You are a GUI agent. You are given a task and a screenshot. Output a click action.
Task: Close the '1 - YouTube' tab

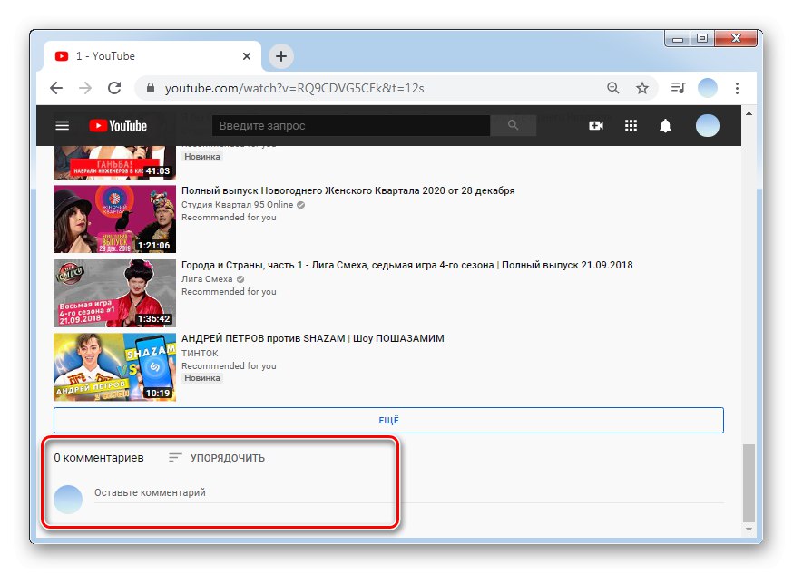[x=247, y=56]
